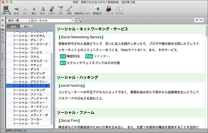Open the ニュース mailbox icon
The image size is (208, 133).
pos(109,10)
